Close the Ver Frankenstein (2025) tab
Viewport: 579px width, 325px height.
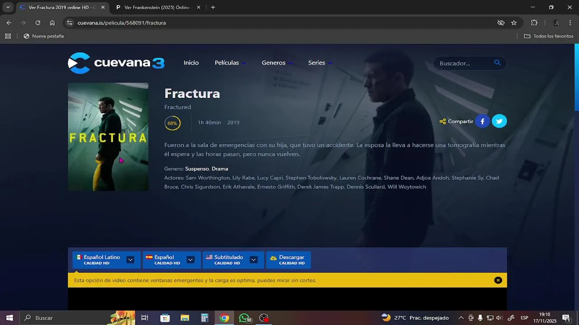tap(199, 7)
